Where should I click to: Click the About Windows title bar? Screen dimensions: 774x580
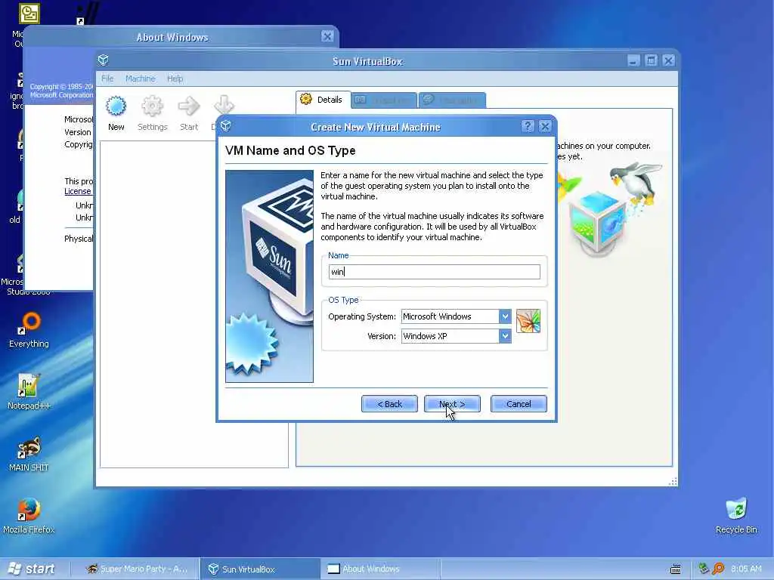point(172,37)
